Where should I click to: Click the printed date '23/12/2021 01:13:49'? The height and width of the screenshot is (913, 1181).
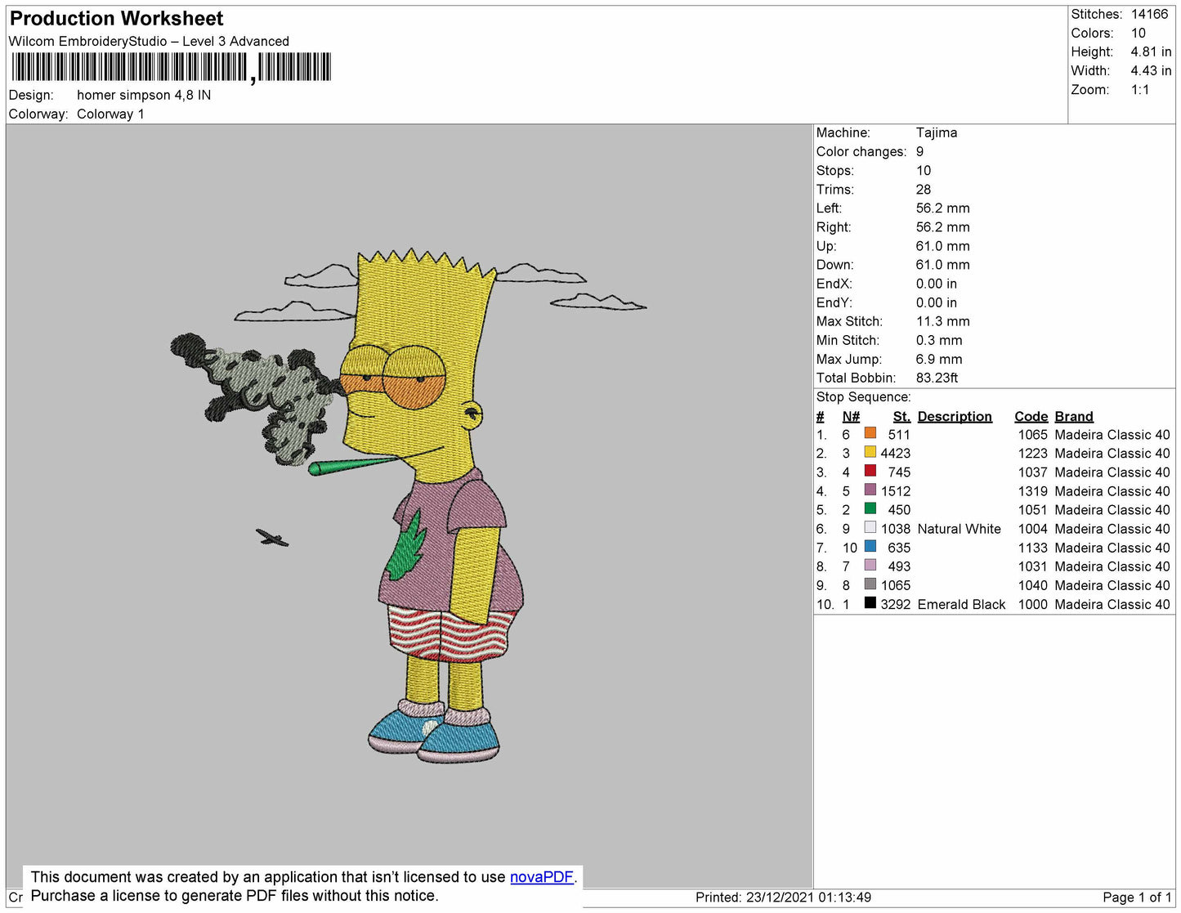click(x=808, y=897)
